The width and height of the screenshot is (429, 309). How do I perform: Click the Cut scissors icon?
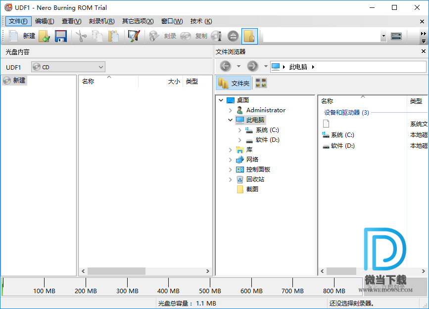tap(81, 36)
